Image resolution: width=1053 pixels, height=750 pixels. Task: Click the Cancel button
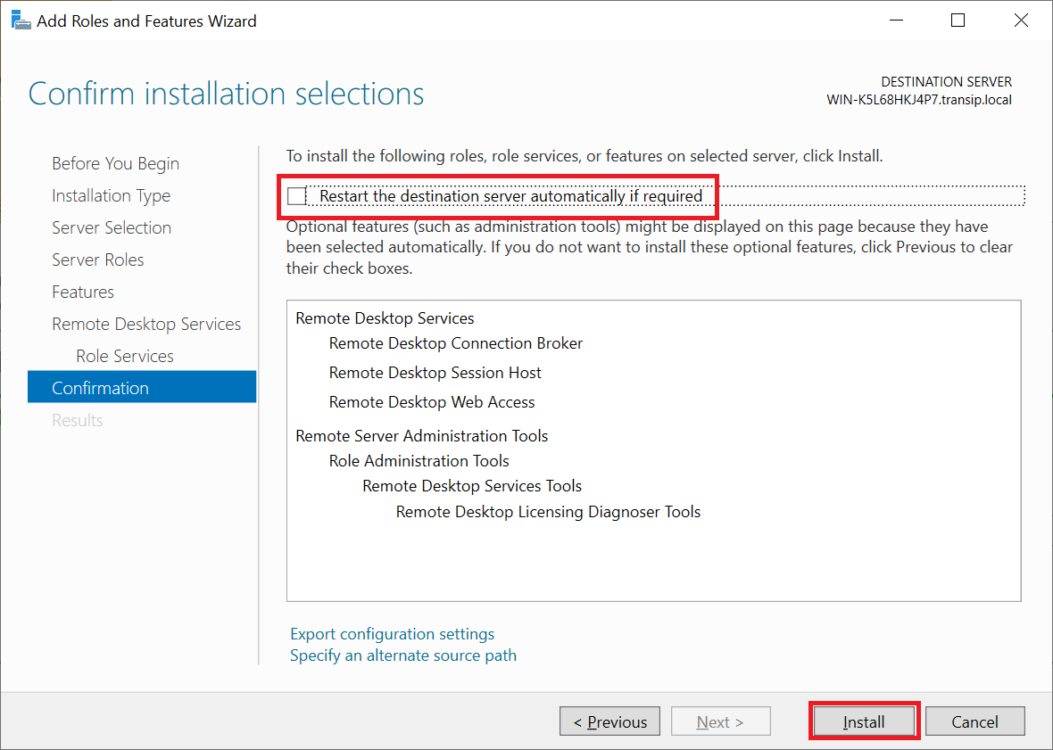[x=974, y=721]
